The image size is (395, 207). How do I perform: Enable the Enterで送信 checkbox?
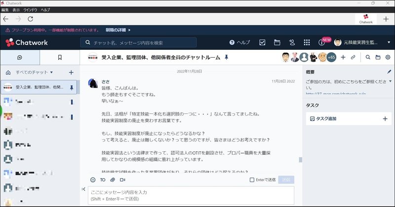pyautogui.click(x=252, y=180)
